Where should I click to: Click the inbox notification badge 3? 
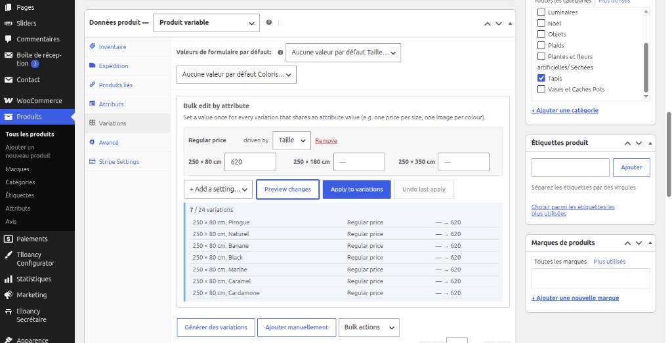pyautogui.click(x=35, y=64)
